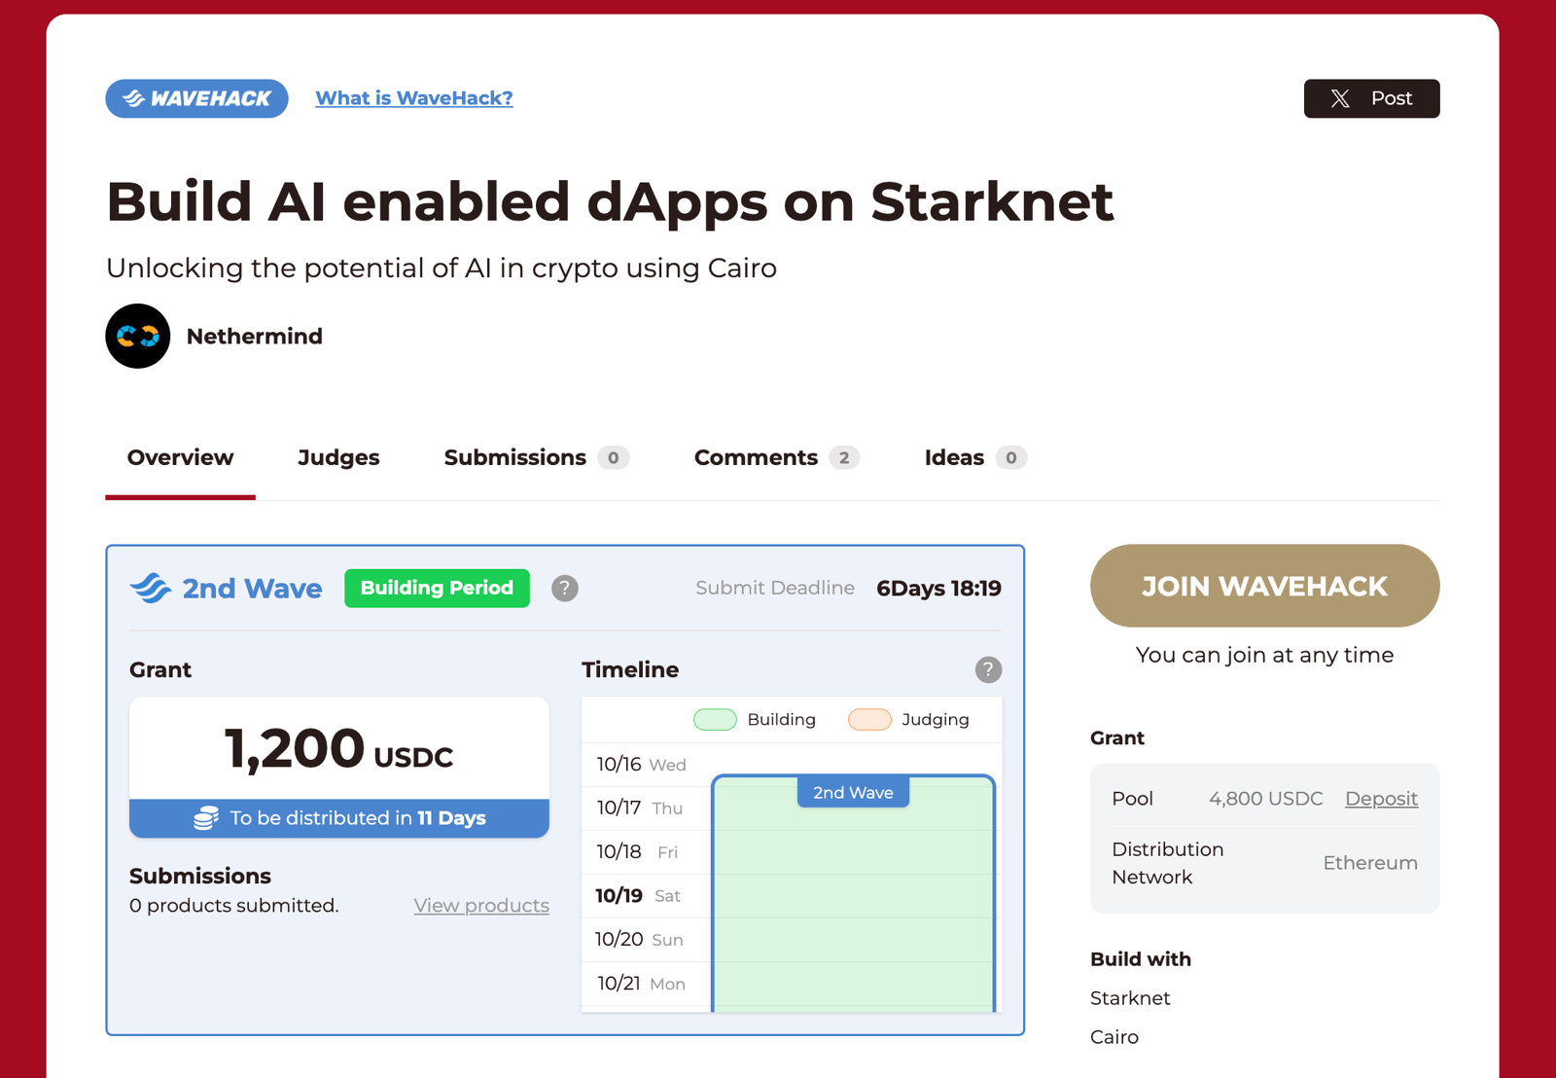Click the green Building legend swatch

click(715, 720)
